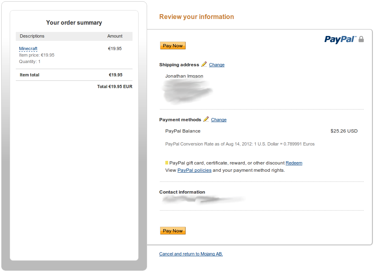The width and height of the screenshot is (374, 272).
Task: Select the PayPal Balance payment method row
Action: 183,131
